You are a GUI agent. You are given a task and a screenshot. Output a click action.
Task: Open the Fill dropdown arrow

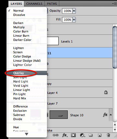point(74,19)
